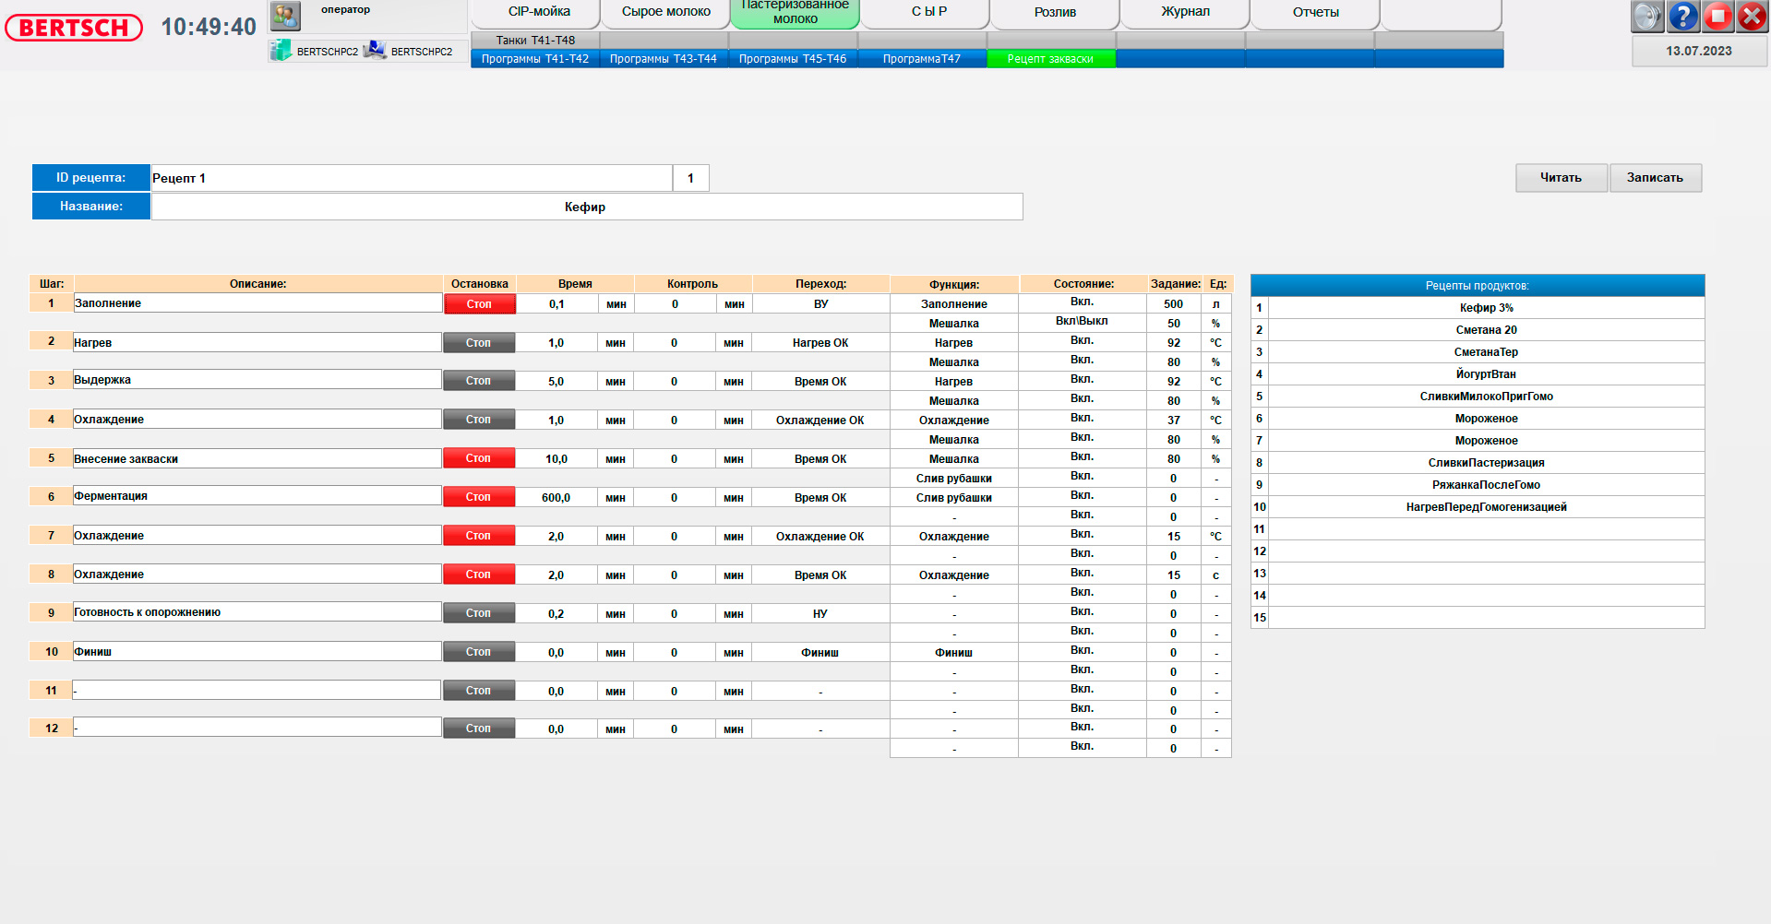Select ЙогуртВтан recipe in the list
1771x924 pixels.
[x=1486, y=374]
